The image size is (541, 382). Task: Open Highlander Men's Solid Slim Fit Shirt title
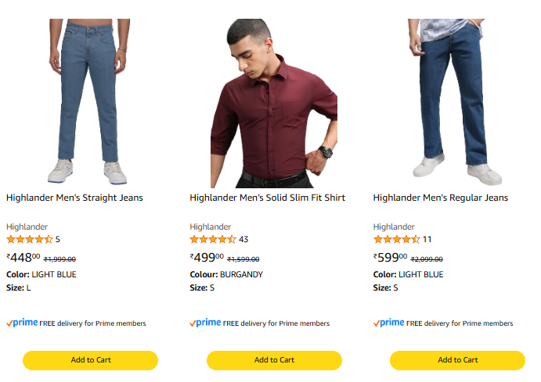point(267,198)
